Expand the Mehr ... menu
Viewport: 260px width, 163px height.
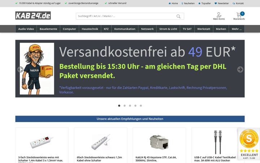tap(237, 29)
